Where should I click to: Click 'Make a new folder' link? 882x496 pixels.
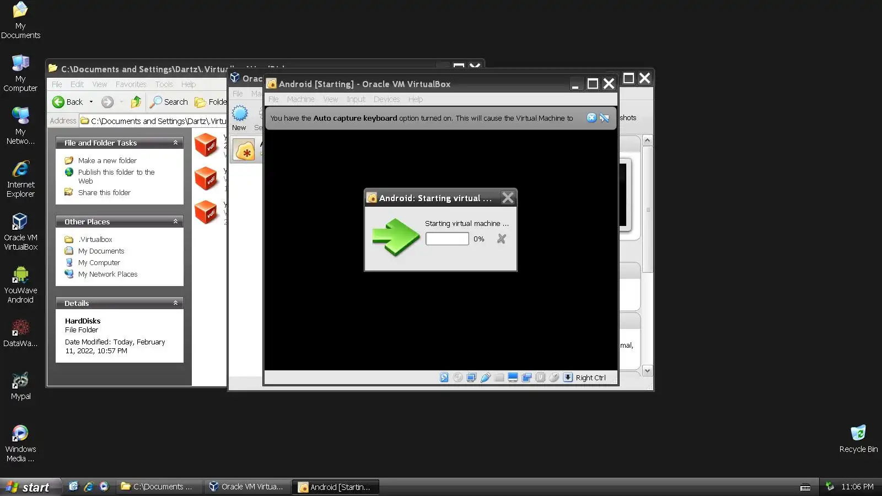click(x=107, y=160)
